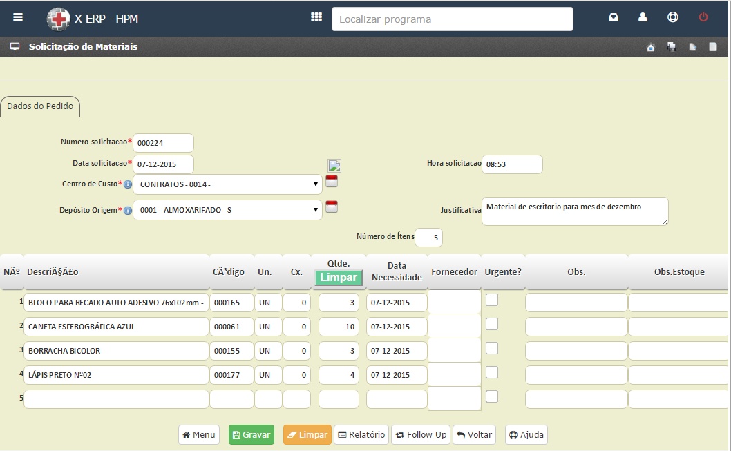Click the home icon in title bar

(651, 47)
